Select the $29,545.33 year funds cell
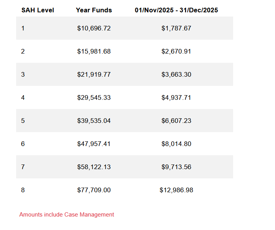The image size is (275, 230). [94, 97]
